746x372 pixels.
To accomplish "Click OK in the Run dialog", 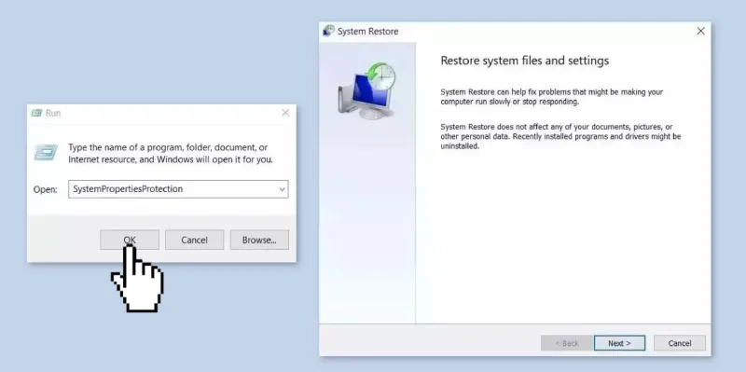I will [130, 240].
